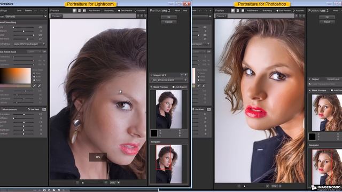Select horizontal split preview in Photoshop window
This screenshot has height=192, width=342.
pyautogui.click(x=238, y=11)
